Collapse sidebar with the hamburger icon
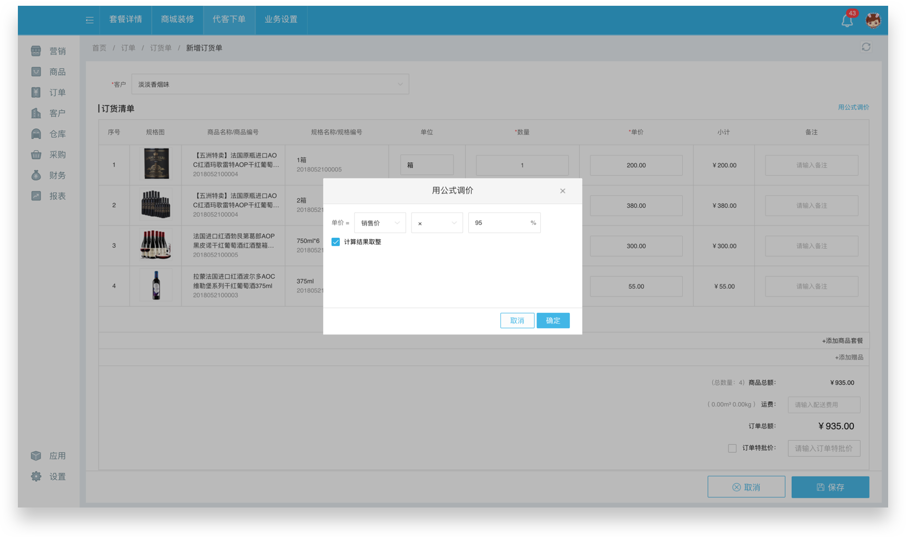 point(89,20)
